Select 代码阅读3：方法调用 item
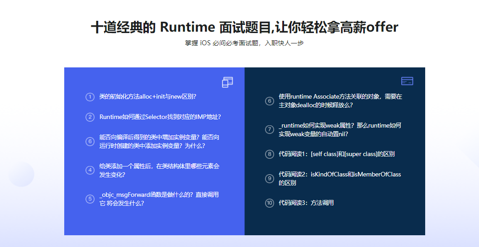This screenshot has width=479, height=247. pos(306,203)
